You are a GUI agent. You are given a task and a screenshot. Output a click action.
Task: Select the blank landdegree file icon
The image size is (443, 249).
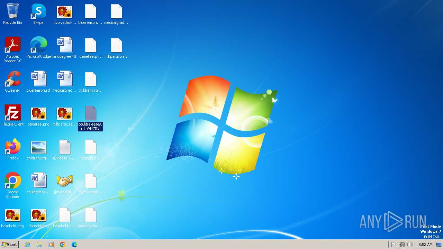(x=90, y=217)
